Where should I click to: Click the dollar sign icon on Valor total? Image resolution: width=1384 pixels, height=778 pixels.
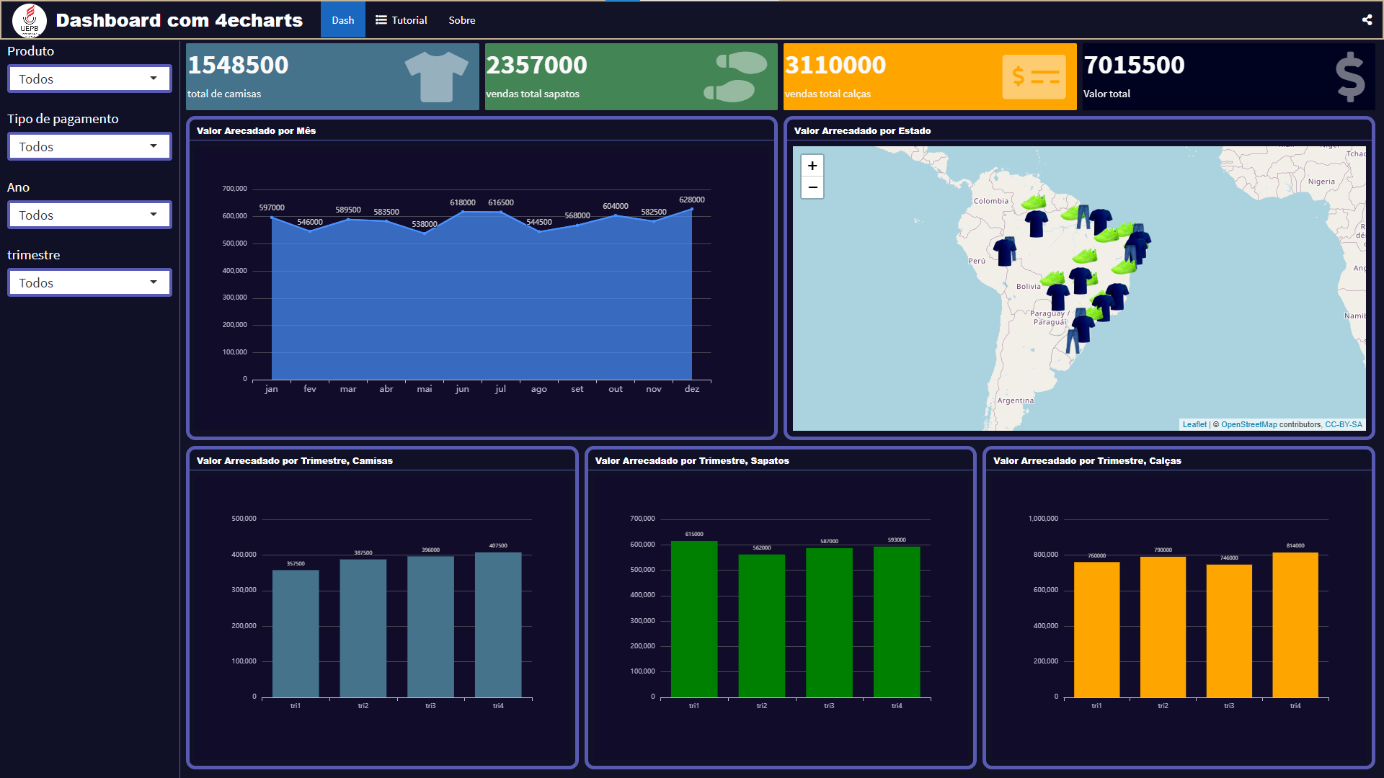(x=1349, y=76)
